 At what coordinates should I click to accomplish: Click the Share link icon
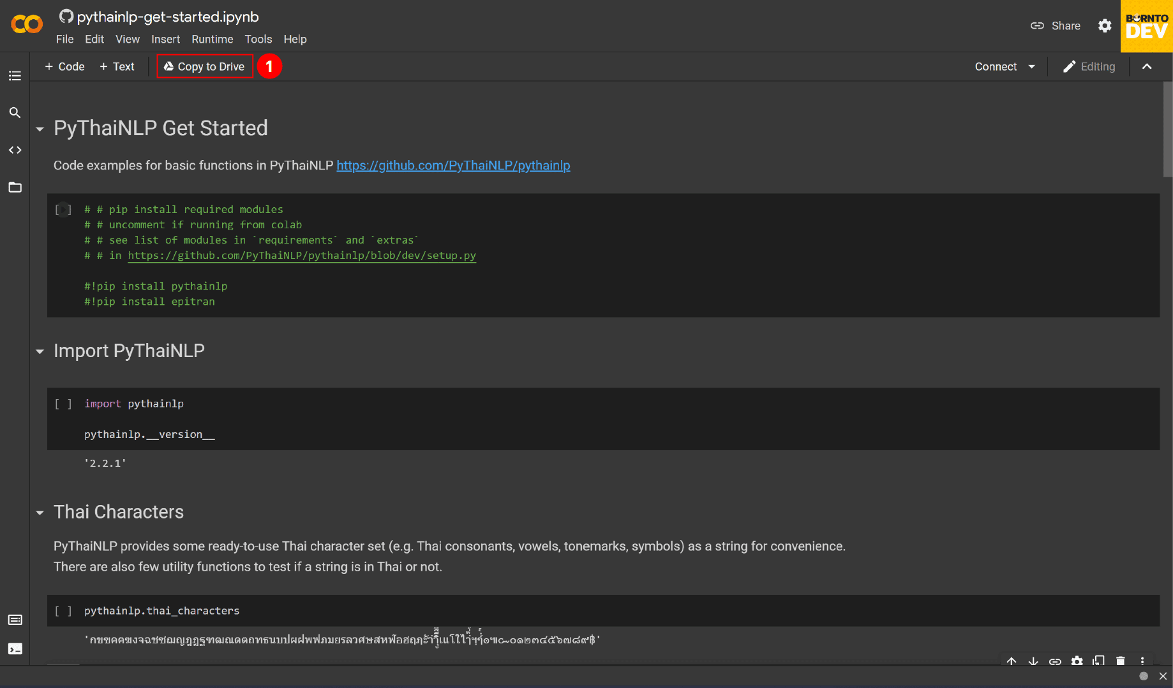[1037, 26]
